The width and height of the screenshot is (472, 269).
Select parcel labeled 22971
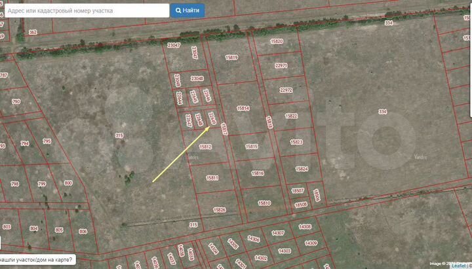(x=281, y=65)
